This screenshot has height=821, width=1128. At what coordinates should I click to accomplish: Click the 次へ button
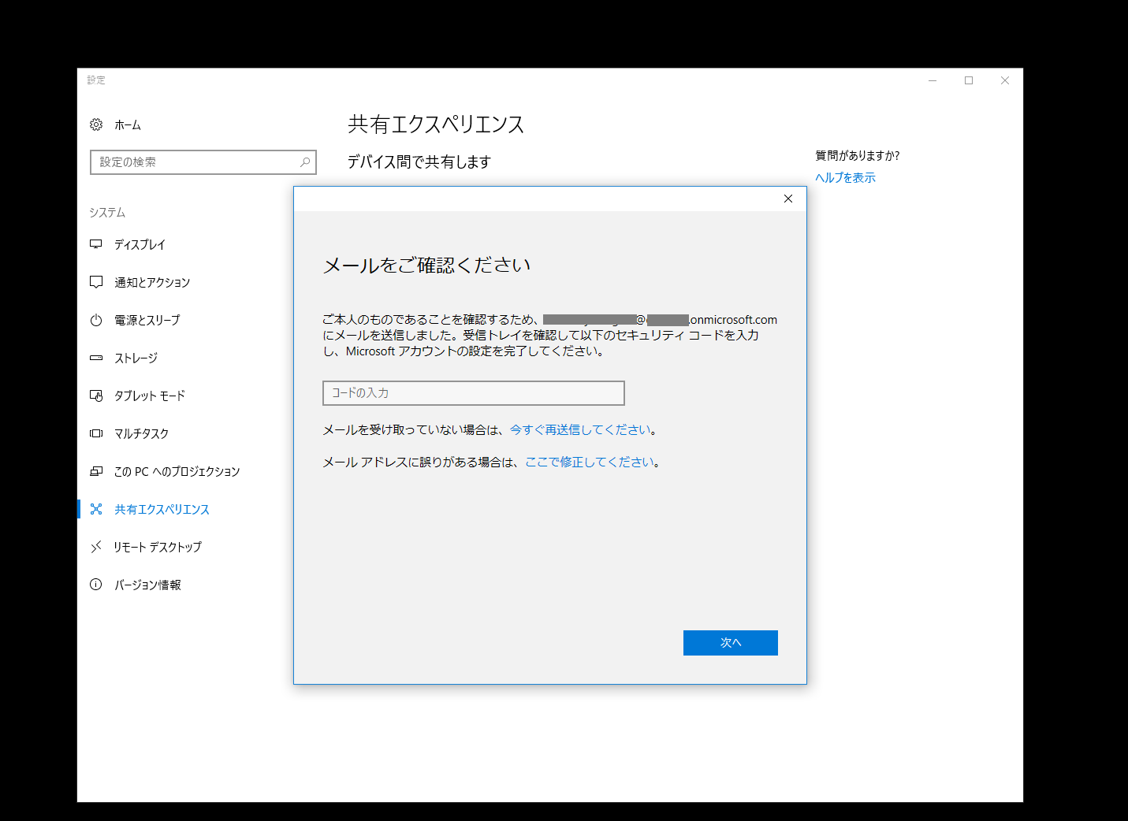point(731,643)
